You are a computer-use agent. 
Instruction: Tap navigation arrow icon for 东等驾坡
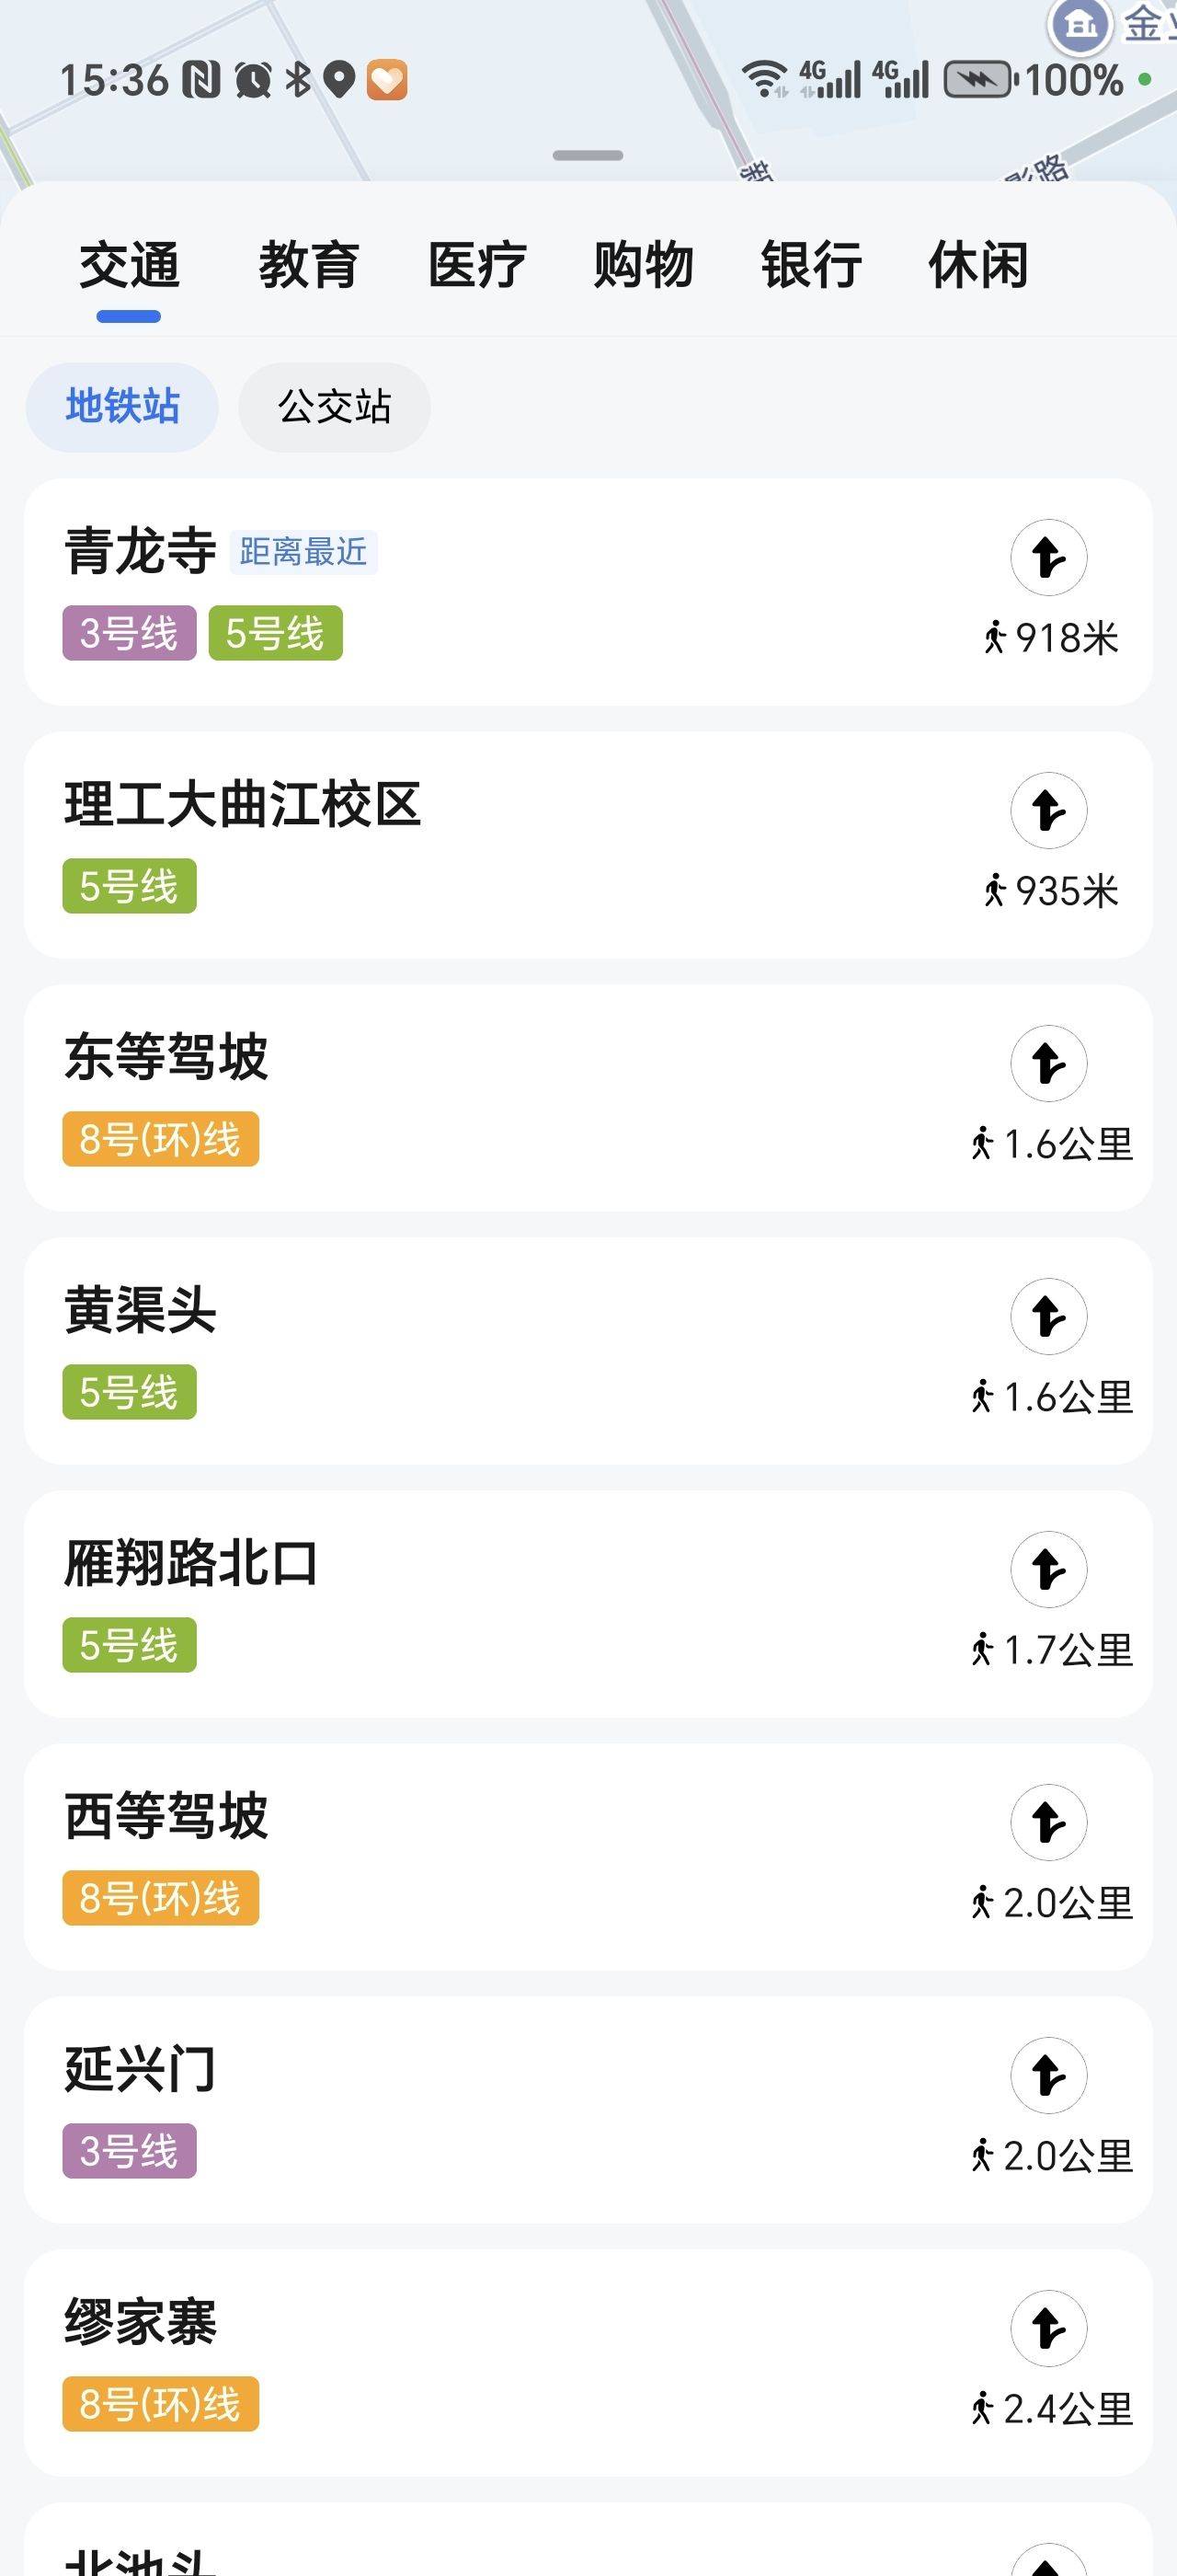[1048, 1063]
